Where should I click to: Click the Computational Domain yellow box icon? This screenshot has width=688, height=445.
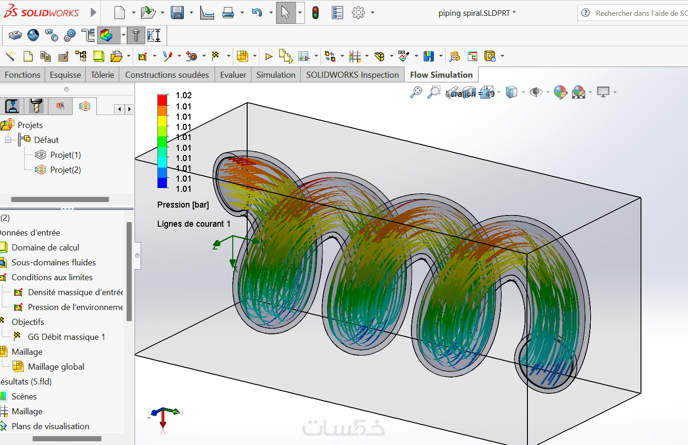point(99,56)
